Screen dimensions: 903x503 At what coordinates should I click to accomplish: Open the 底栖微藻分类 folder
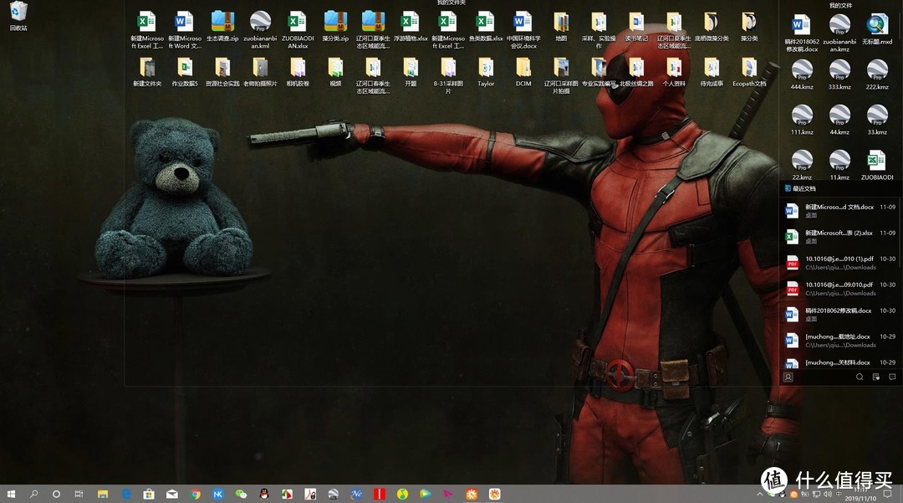pyautogui.click(x=712, y=27)
